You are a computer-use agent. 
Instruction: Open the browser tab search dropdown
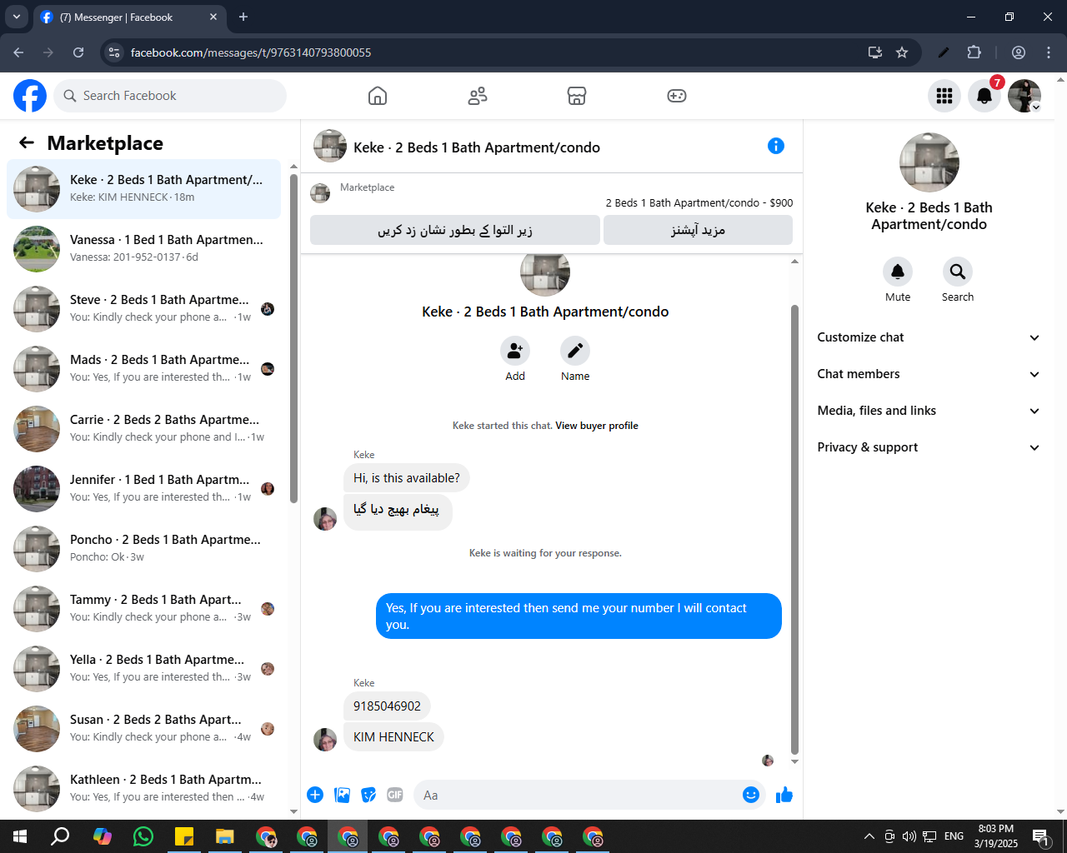click(17, 17)
